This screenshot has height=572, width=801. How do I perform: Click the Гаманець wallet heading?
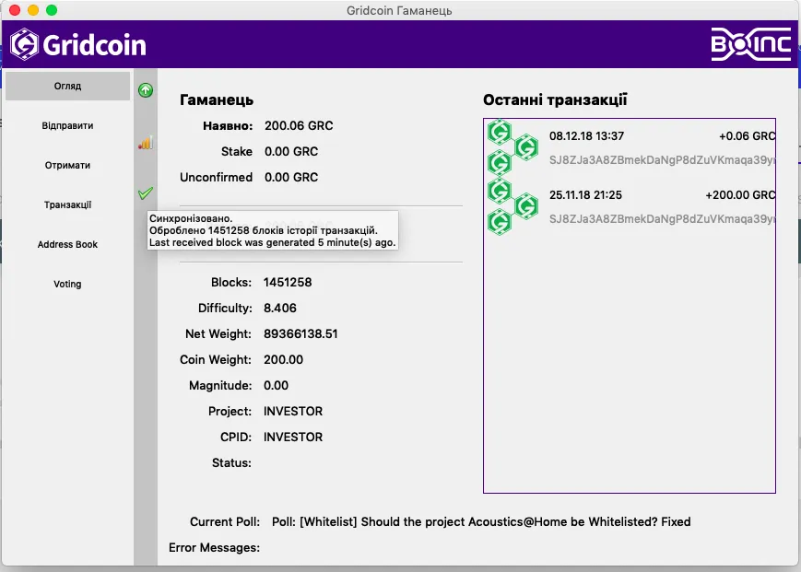(x=217, y=99)
